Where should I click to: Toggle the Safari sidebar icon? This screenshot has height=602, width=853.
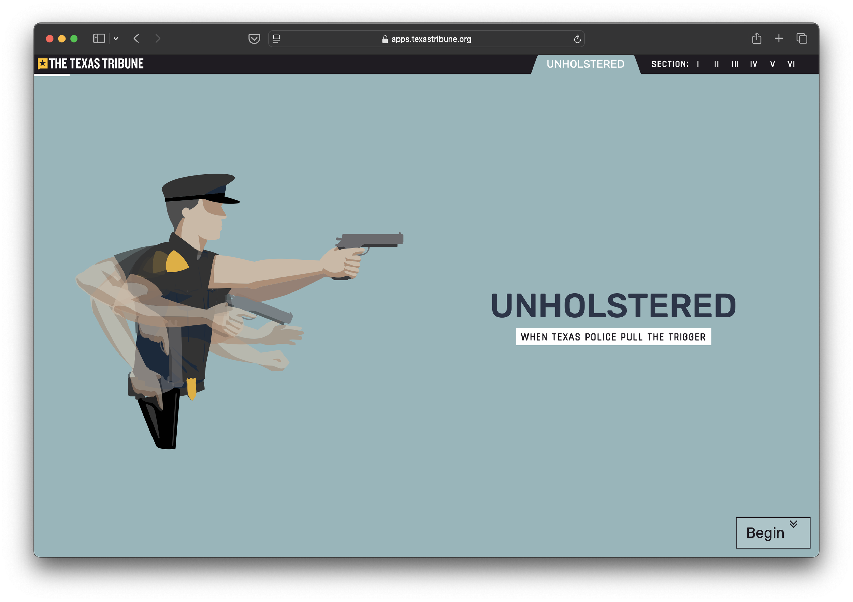[x=99, y=39]
